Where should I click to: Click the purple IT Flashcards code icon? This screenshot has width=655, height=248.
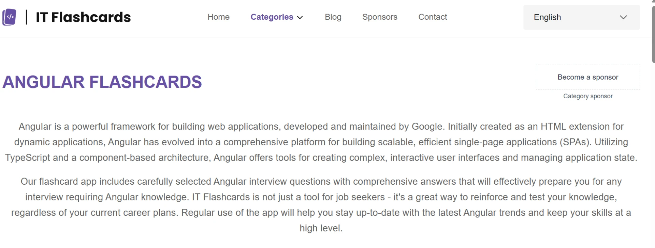tap(9, 17)
